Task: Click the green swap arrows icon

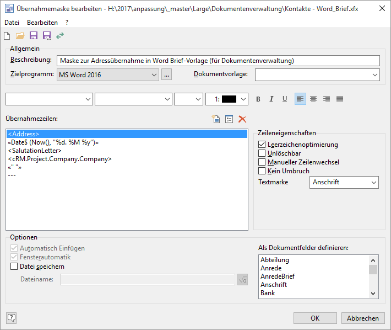Action: tap(59, 36)
